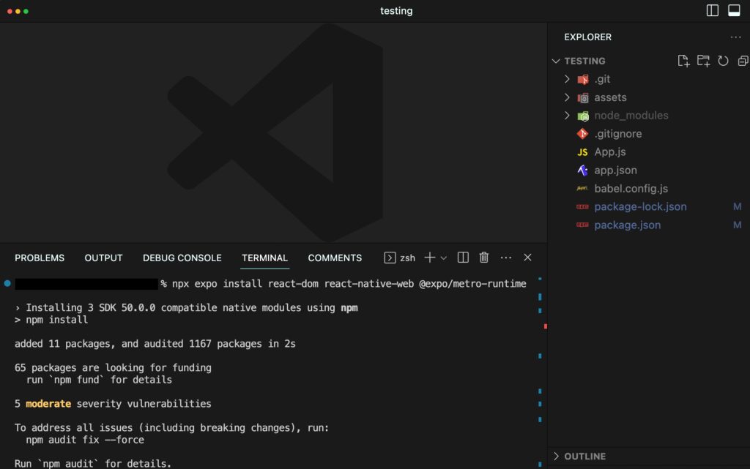Toggle the primary side bar layout icon

pos(712,10)
